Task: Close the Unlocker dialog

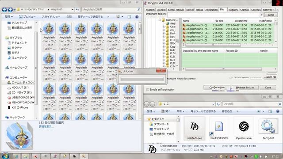Action: pyautogui.click(x=161, y=71)
